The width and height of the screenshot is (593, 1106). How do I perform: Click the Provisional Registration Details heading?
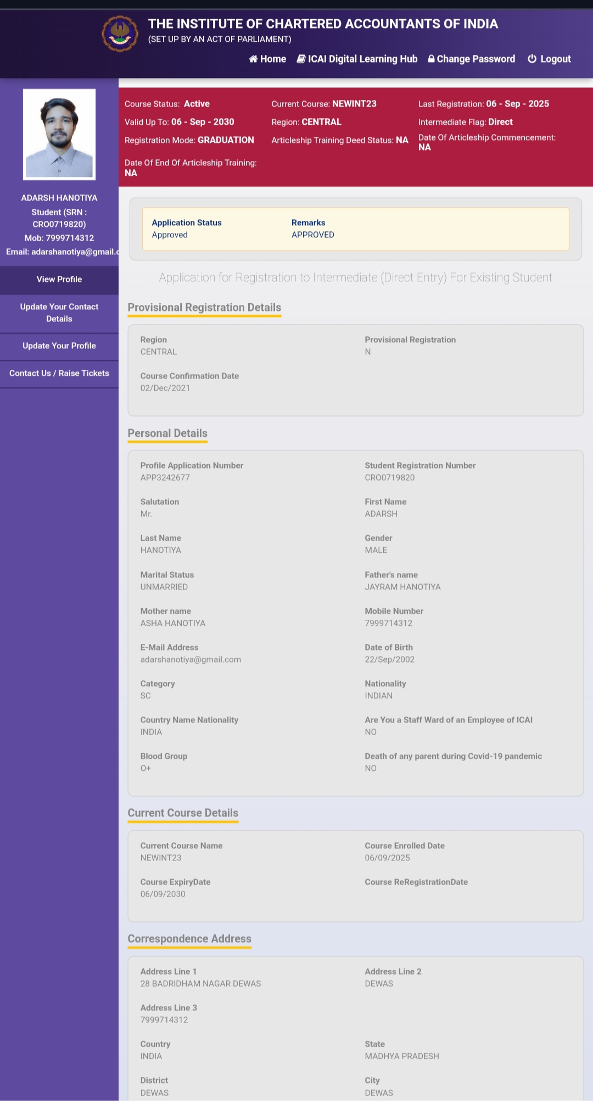tap(204, 308)
